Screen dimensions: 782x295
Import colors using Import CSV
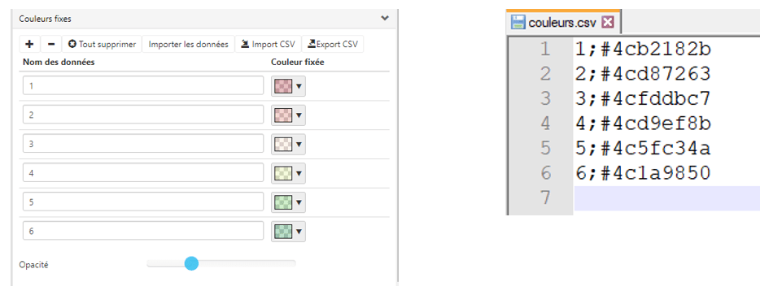pyautogui.click(x=268, y=44)
